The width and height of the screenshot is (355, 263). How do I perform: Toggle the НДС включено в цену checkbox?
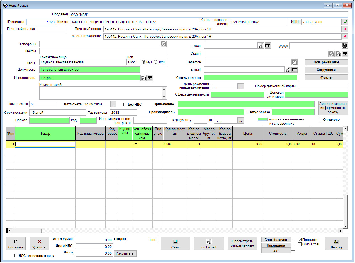point(16,255)
